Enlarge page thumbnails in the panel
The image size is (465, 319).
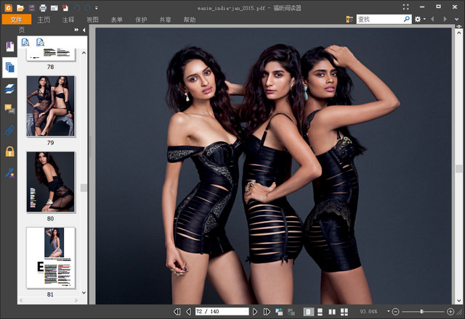(x=25, y=43)
